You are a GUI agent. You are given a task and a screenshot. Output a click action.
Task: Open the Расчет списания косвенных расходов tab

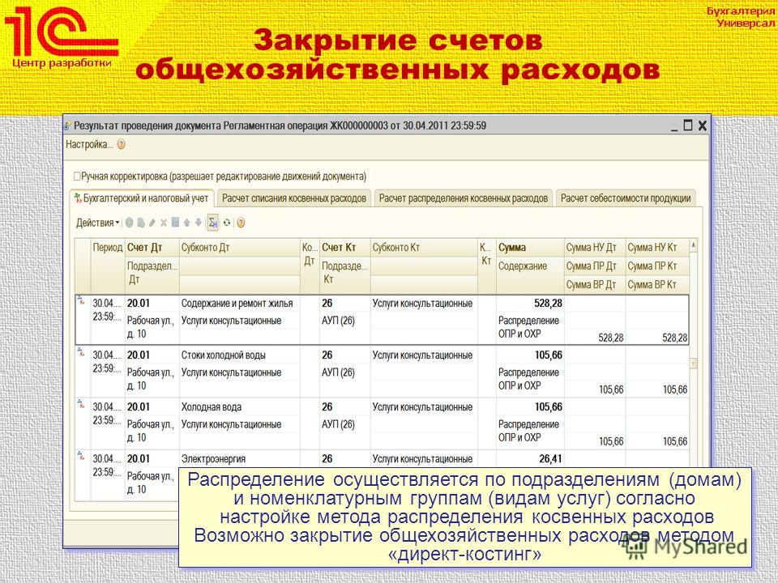(x=294, y=198)
